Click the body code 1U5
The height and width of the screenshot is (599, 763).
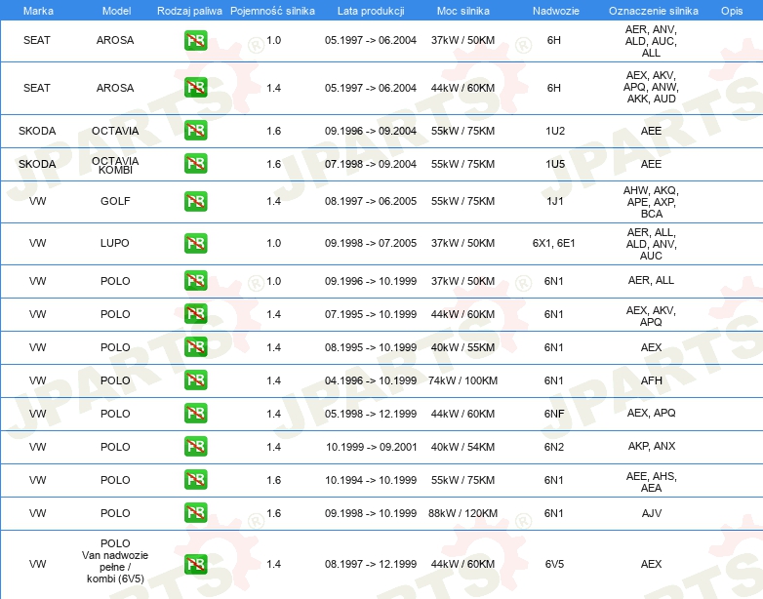(x=555, y=164)
